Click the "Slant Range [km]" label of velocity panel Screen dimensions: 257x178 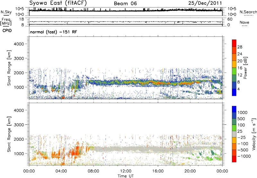click(x=9, y=134)
